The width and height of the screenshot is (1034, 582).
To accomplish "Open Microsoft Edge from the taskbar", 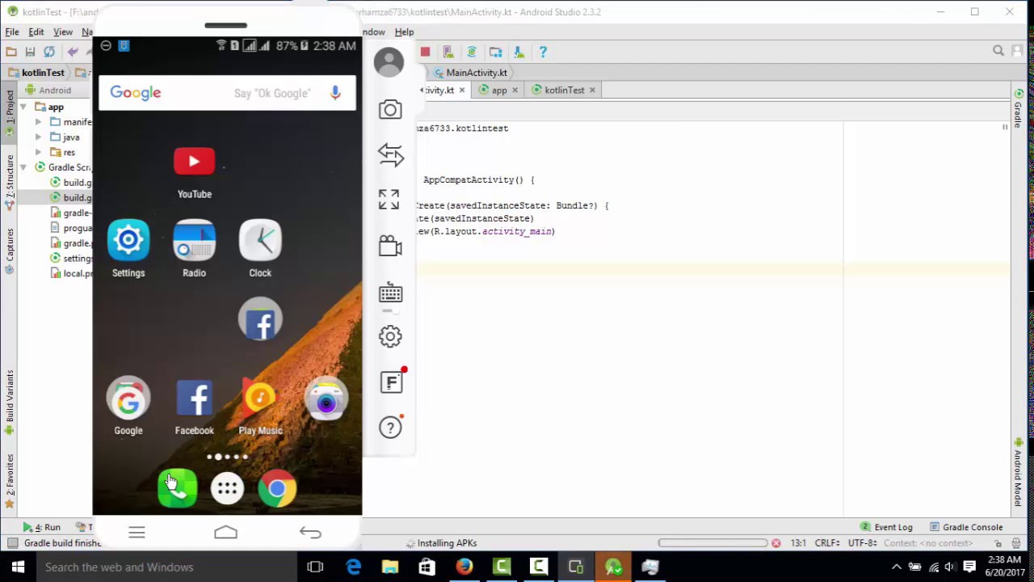I will (353, 567).
